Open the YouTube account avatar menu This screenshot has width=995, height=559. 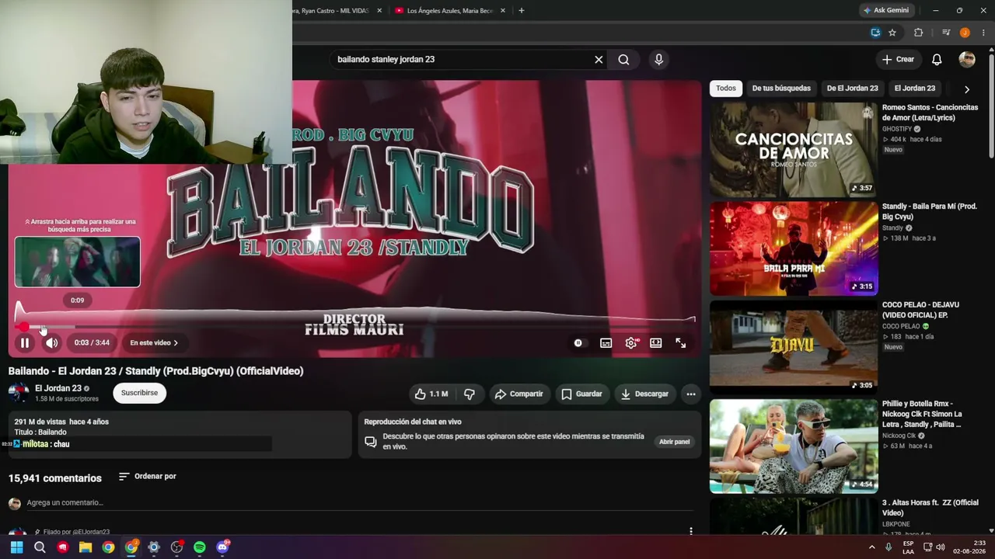click(x=967, y=59)
